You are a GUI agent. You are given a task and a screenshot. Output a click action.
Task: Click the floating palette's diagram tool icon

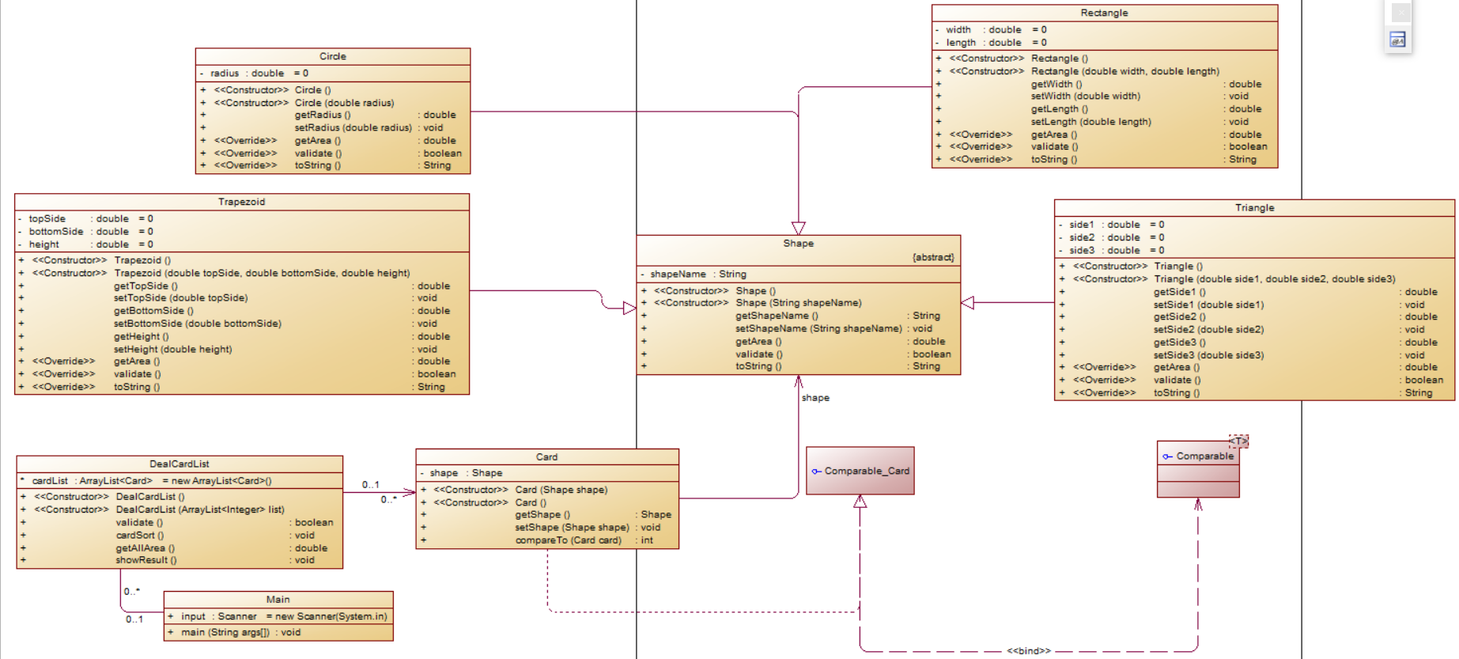1398,40
